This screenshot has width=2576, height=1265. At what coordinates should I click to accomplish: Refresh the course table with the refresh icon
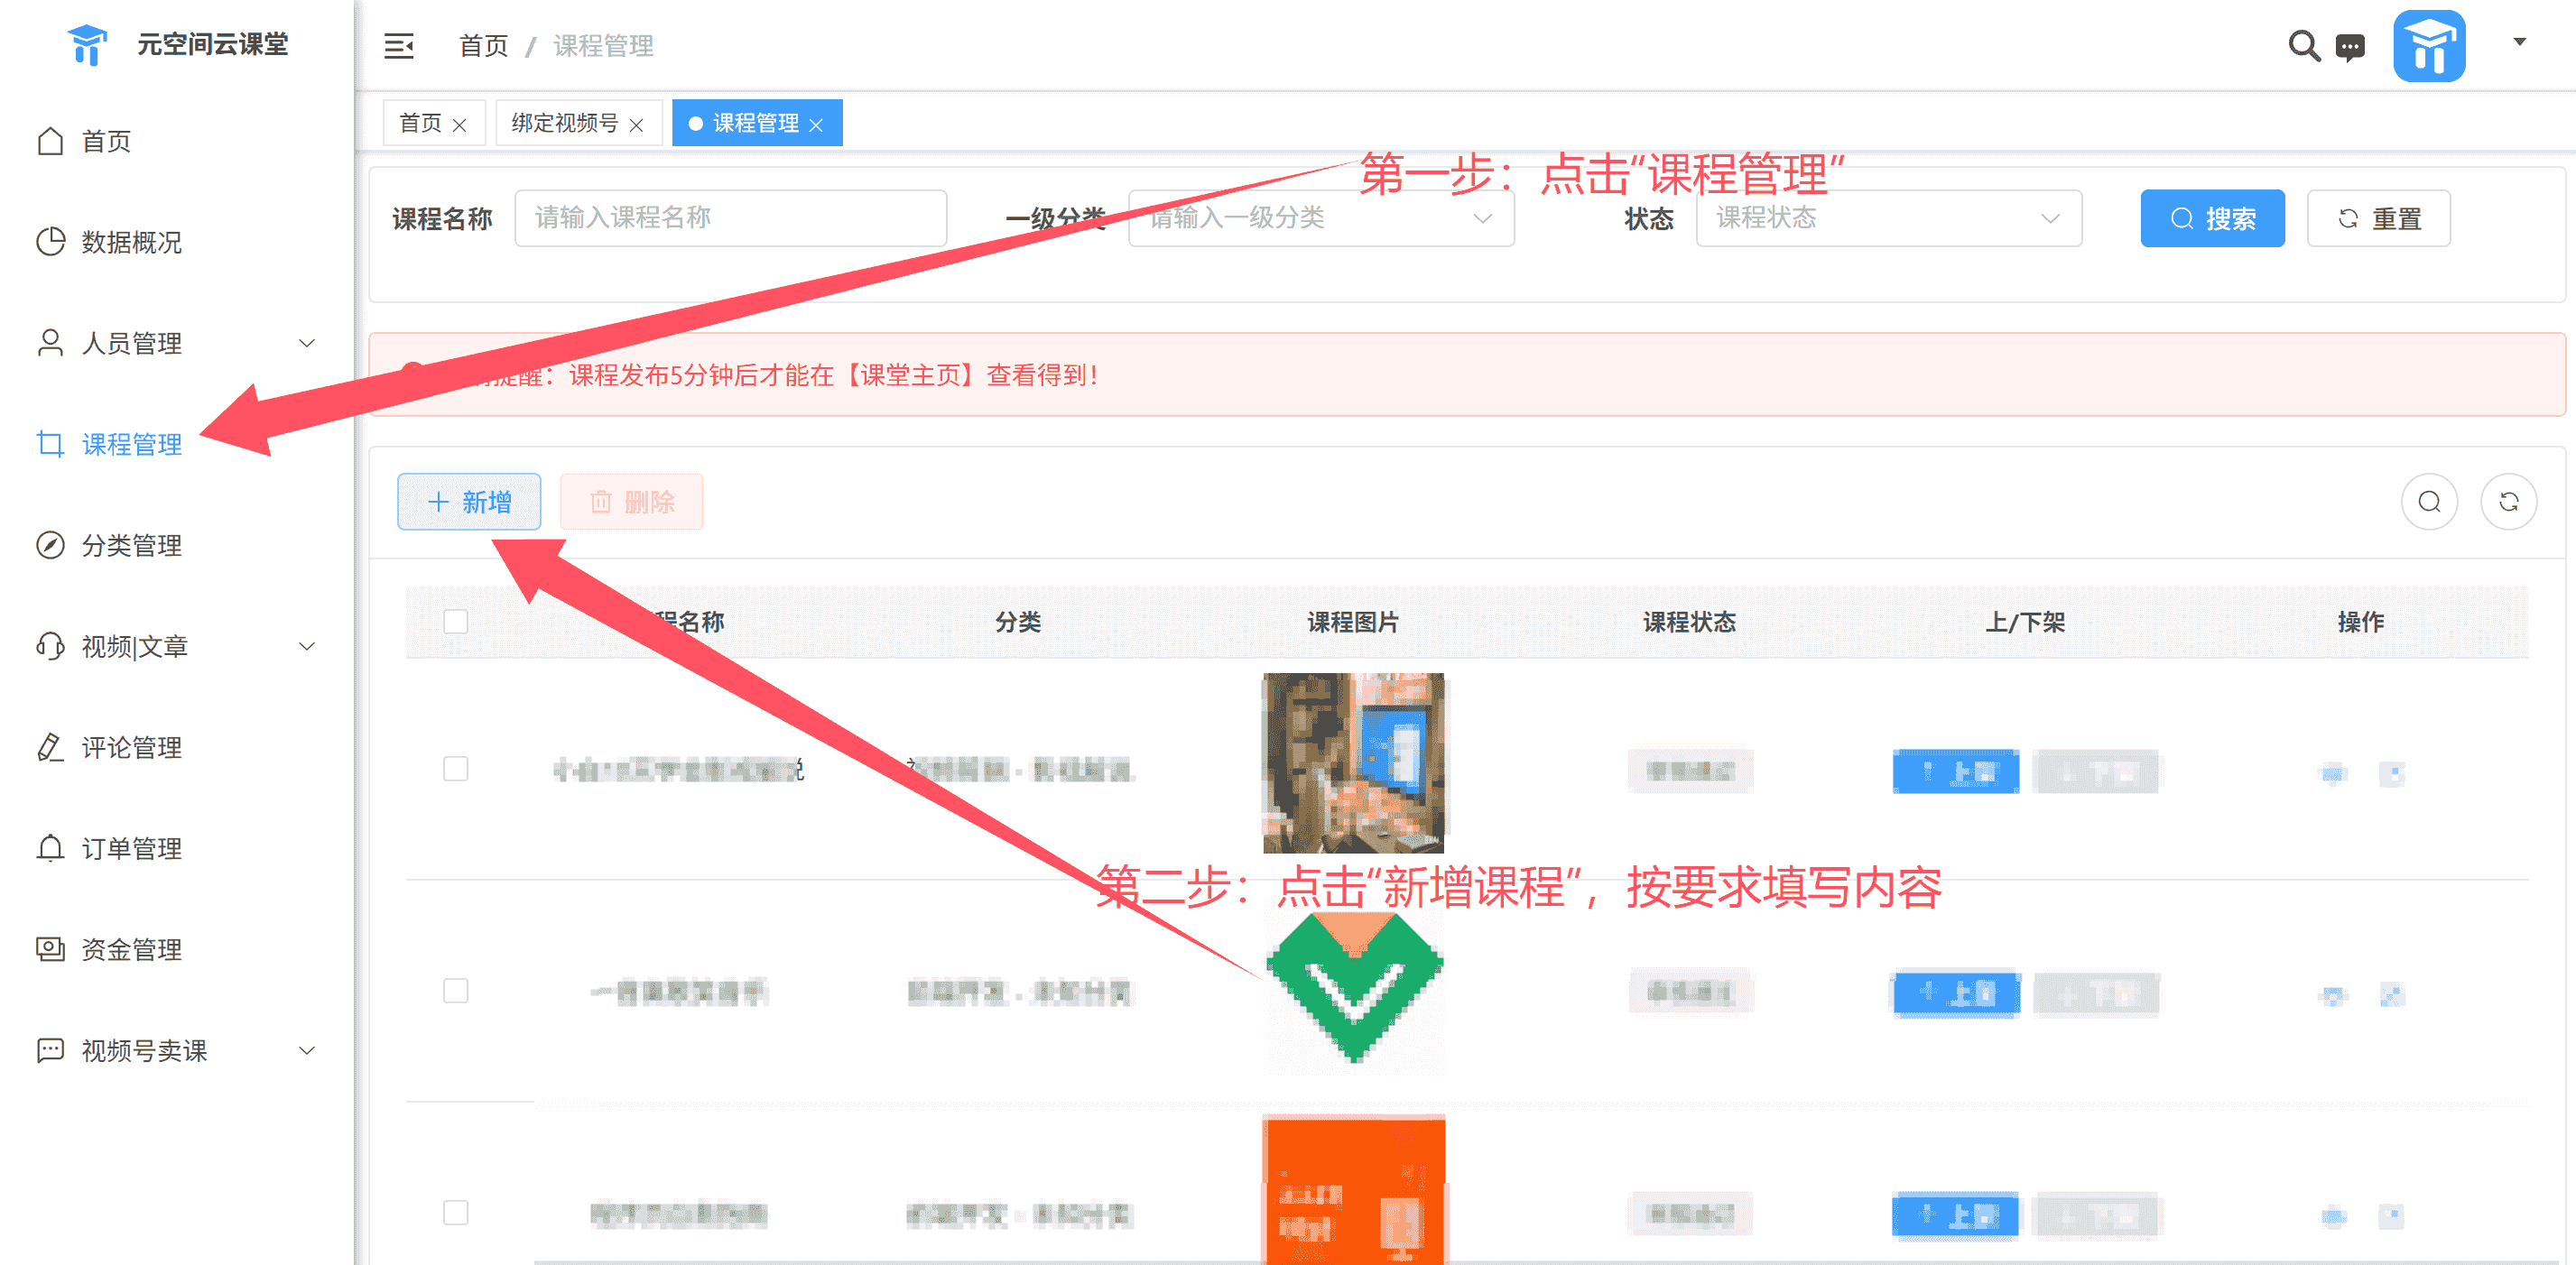point(2508,501)
